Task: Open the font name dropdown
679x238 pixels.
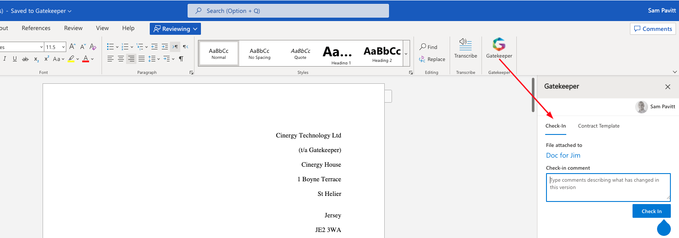Action: tap(41, 47)
